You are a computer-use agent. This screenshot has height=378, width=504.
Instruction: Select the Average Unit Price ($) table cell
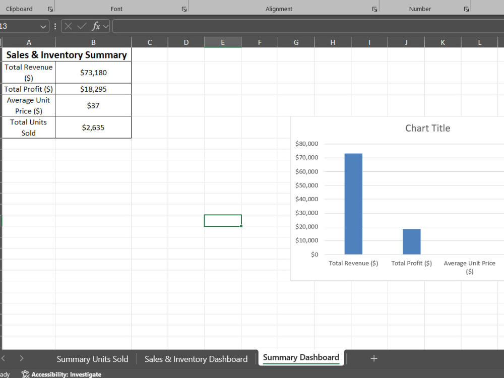click(x=29, y=105)
